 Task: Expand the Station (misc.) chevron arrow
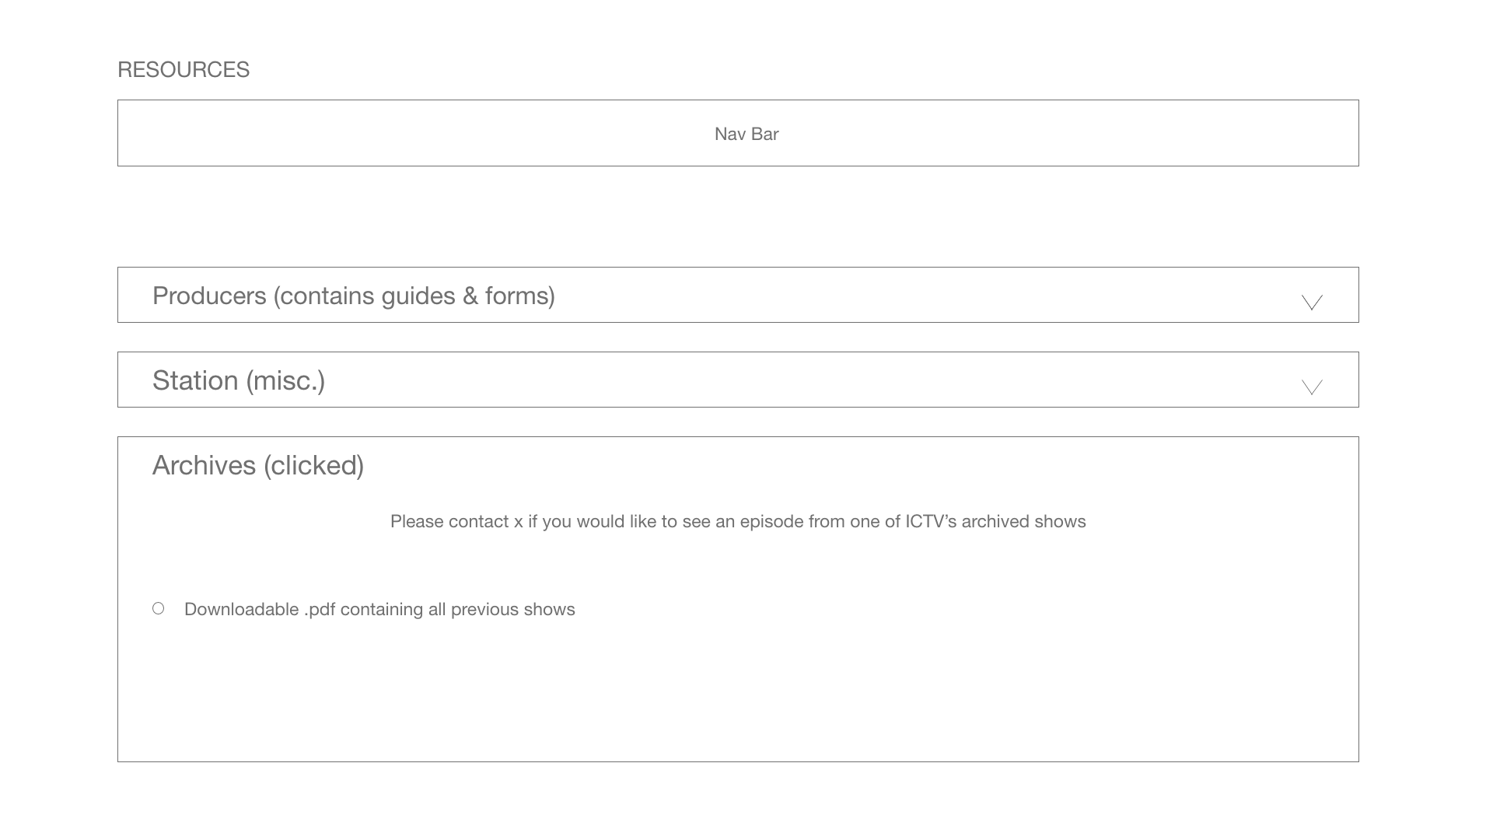[x=1312, y=387]
